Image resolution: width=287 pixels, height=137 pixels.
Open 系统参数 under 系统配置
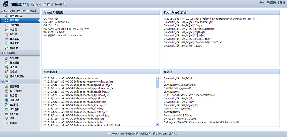tap(14, 58)
